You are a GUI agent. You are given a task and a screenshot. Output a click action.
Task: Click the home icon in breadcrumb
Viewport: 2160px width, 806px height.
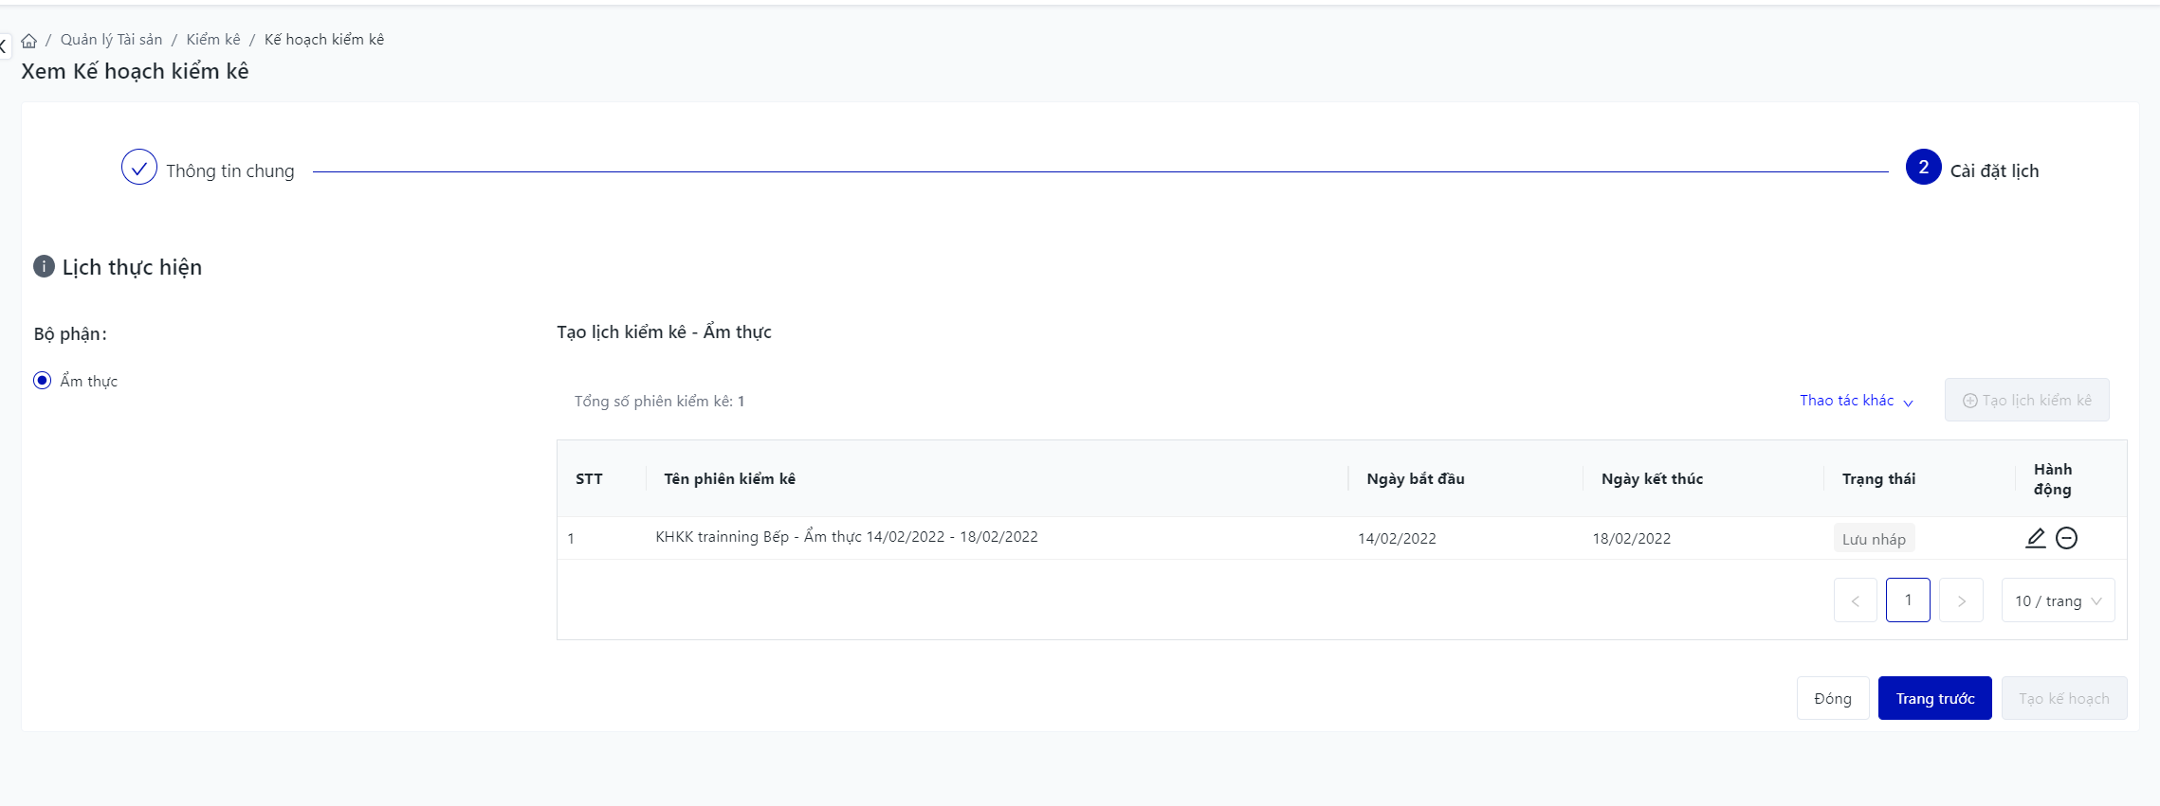[29, 41]
